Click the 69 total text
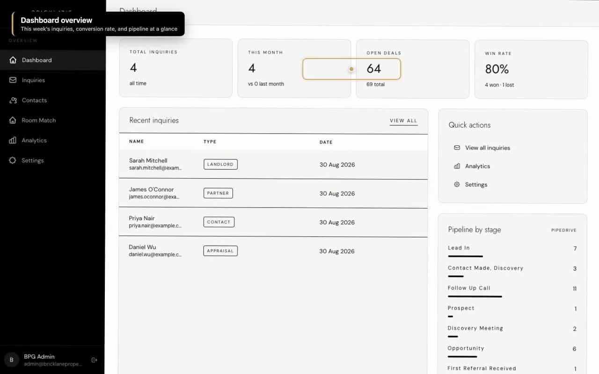 [x=375, y=85]
